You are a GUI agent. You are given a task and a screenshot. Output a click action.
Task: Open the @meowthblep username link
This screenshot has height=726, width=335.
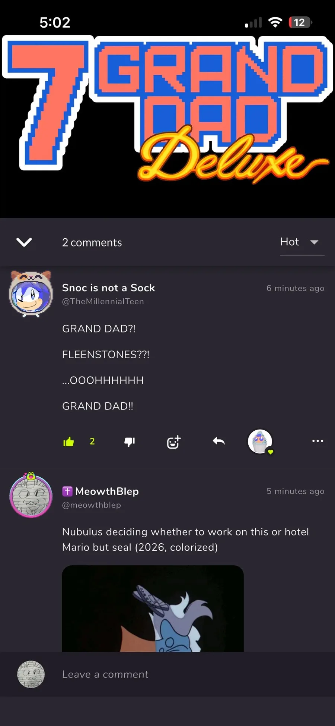tap(92, 505)
